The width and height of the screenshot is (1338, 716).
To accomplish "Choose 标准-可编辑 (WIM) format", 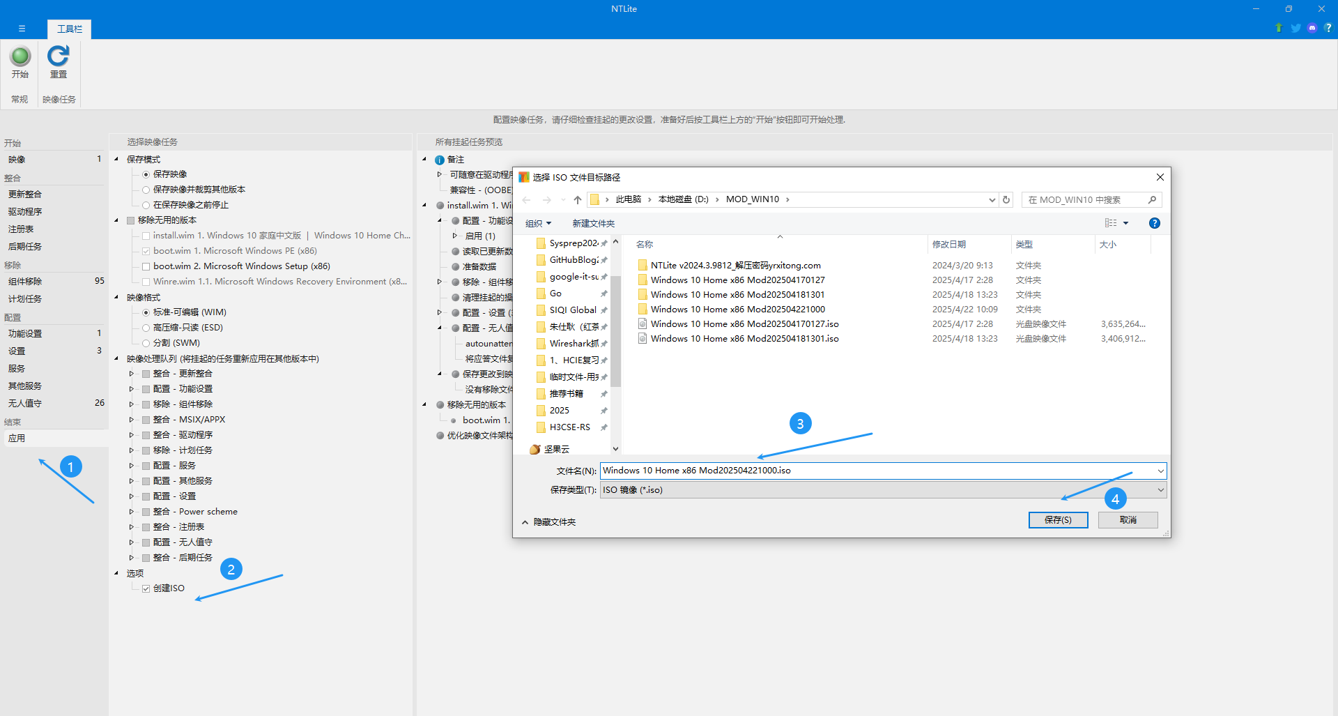I will [146, 312].
